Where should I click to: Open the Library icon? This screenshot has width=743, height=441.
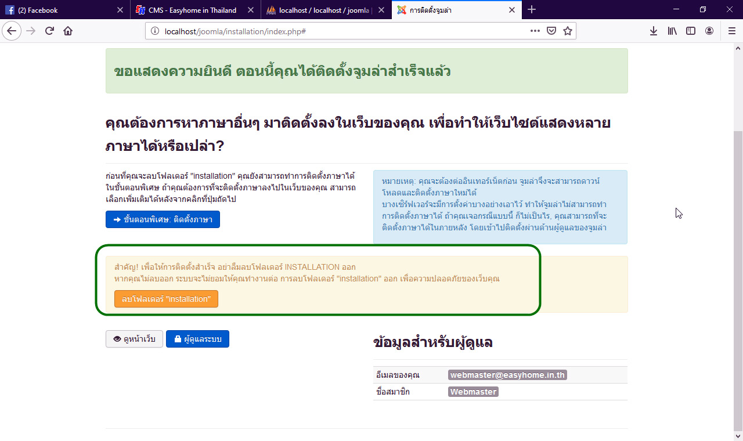click(671, 30)
